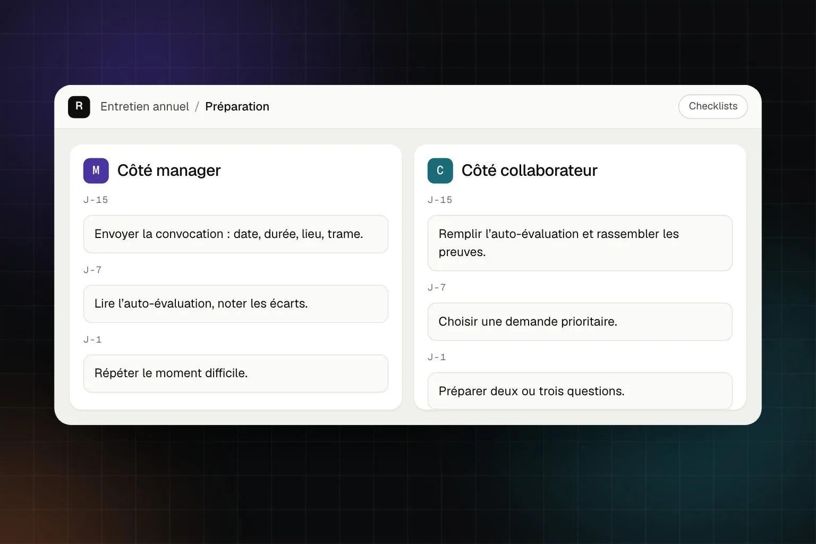Click J-7 label under Côté manager
The width and height of the screenshot is (816, 544).
[92, 270]
